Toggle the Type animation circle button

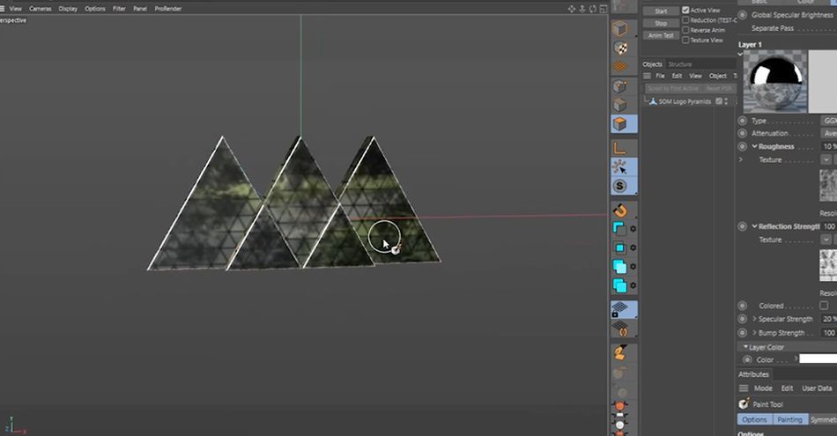[x=742, y=121]
